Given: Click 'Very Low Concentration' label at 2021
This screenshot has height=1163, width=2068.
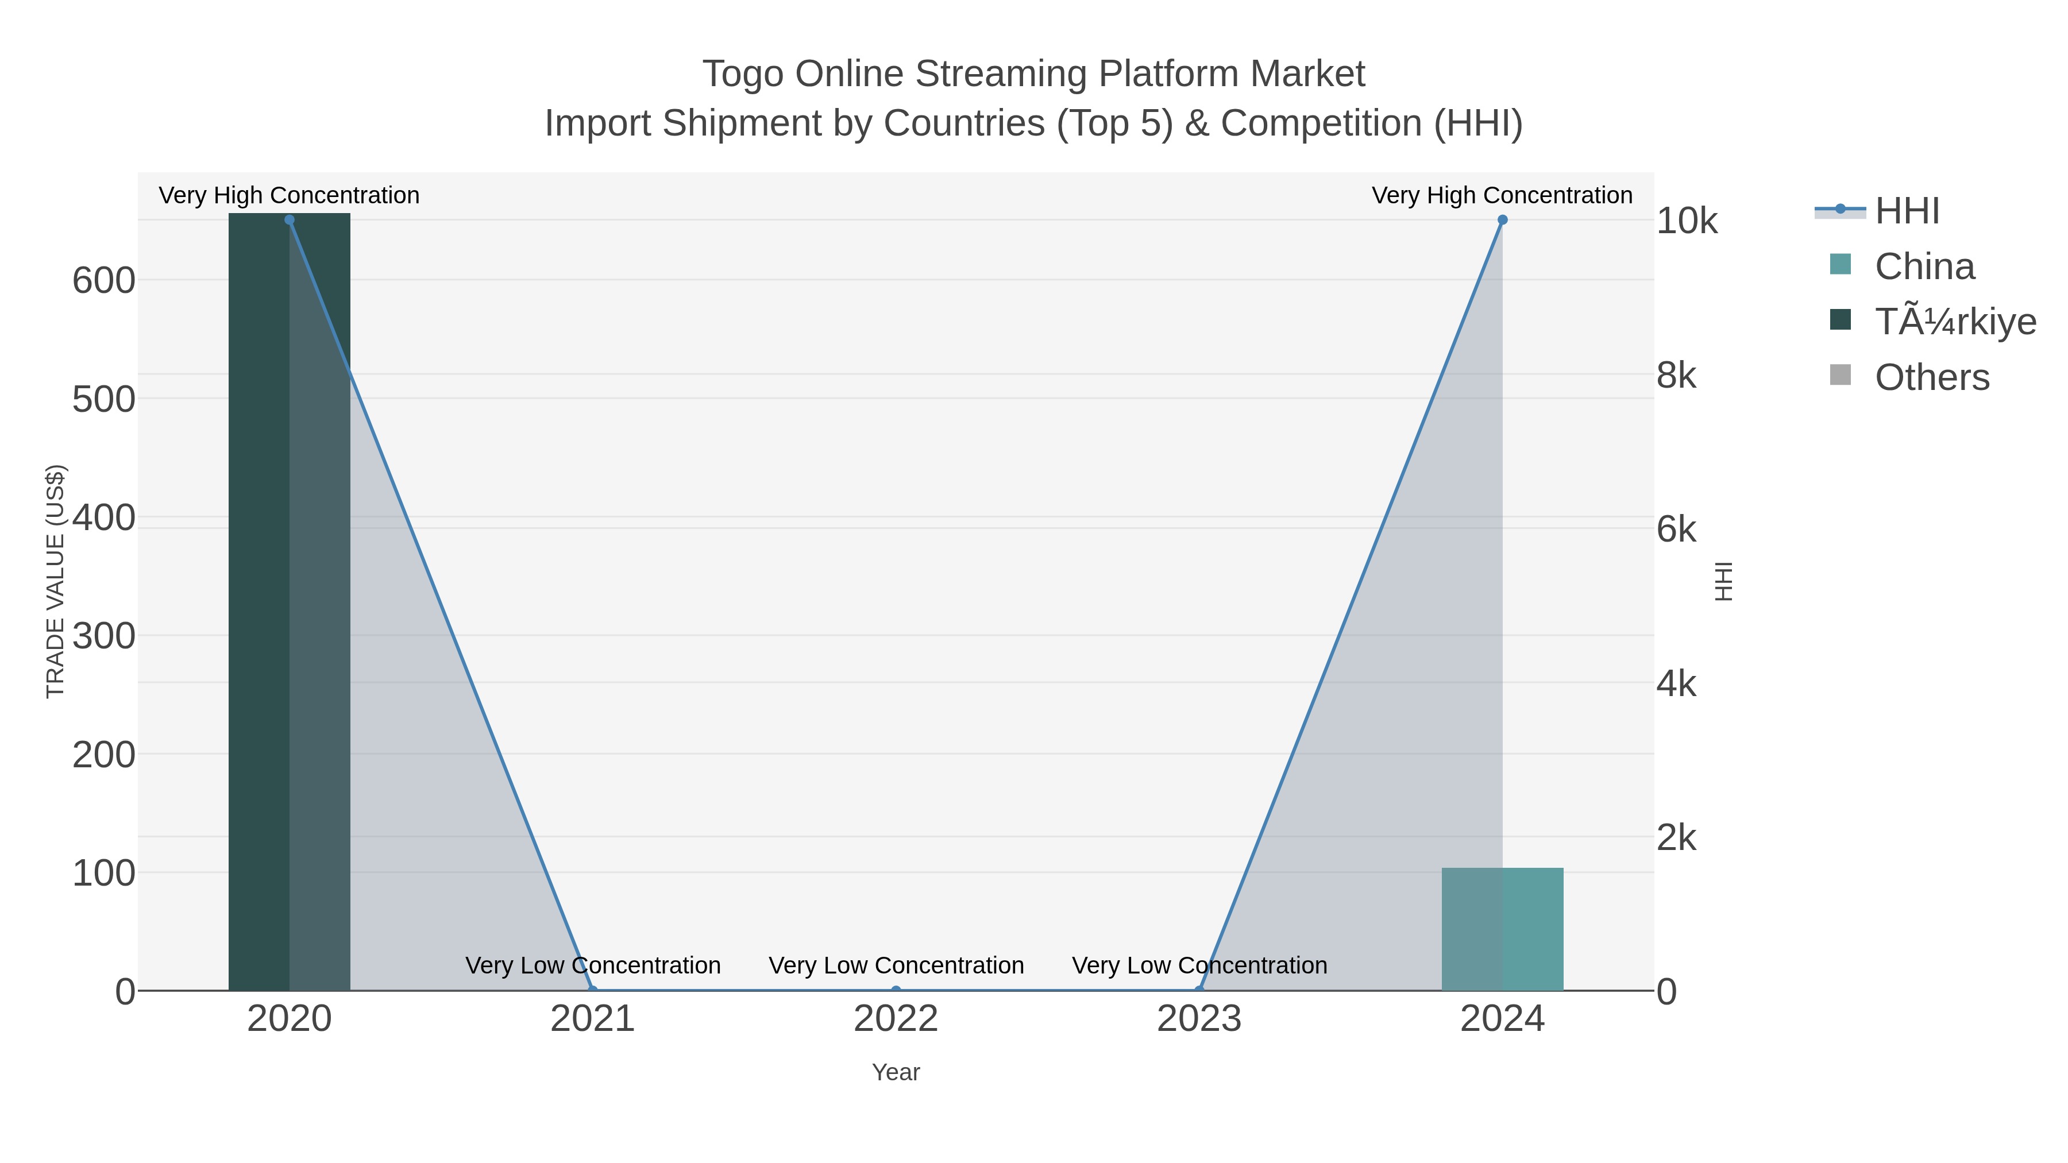Looking at the screenshot, I should pyautogui.click(x=592, y=965).
